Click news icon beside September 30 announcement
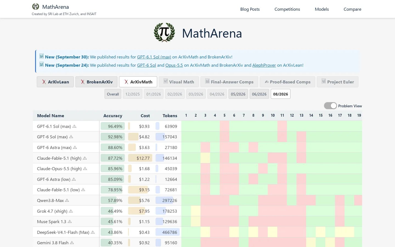 [x=41, y=56]
